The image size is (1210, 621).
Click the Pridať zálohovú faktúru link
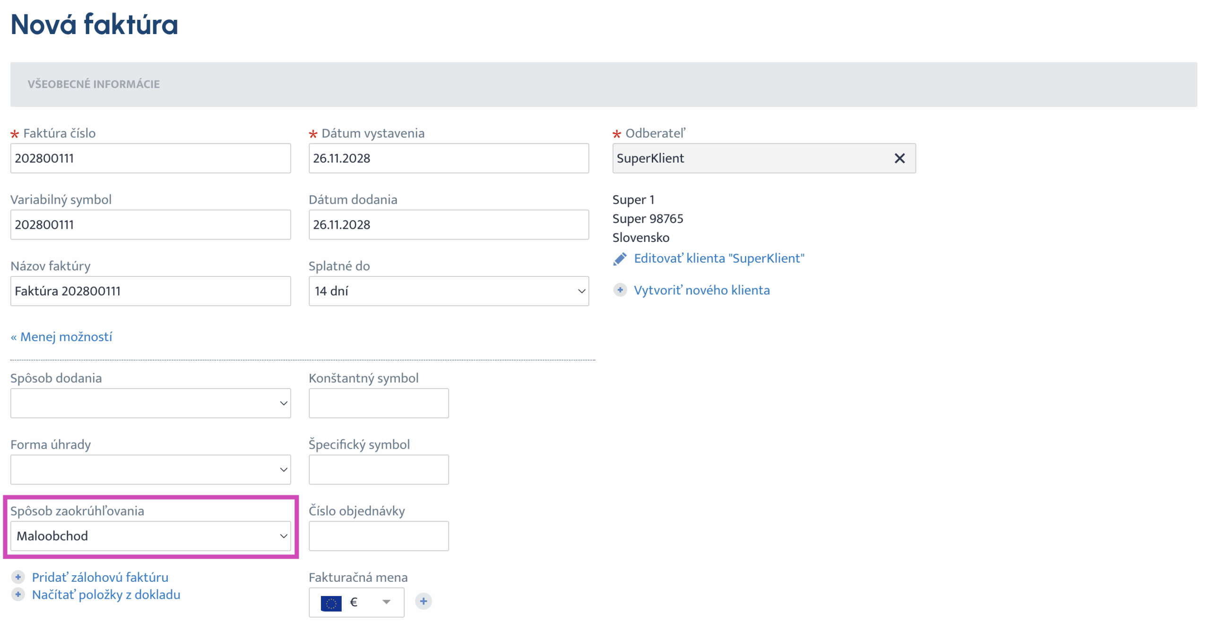100,577
